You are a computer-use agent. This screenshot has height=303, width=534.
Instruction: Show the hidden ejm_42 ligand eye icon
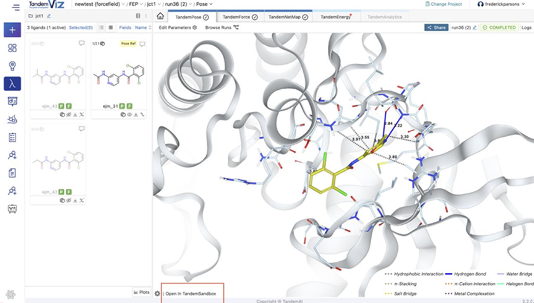(69, 200)
